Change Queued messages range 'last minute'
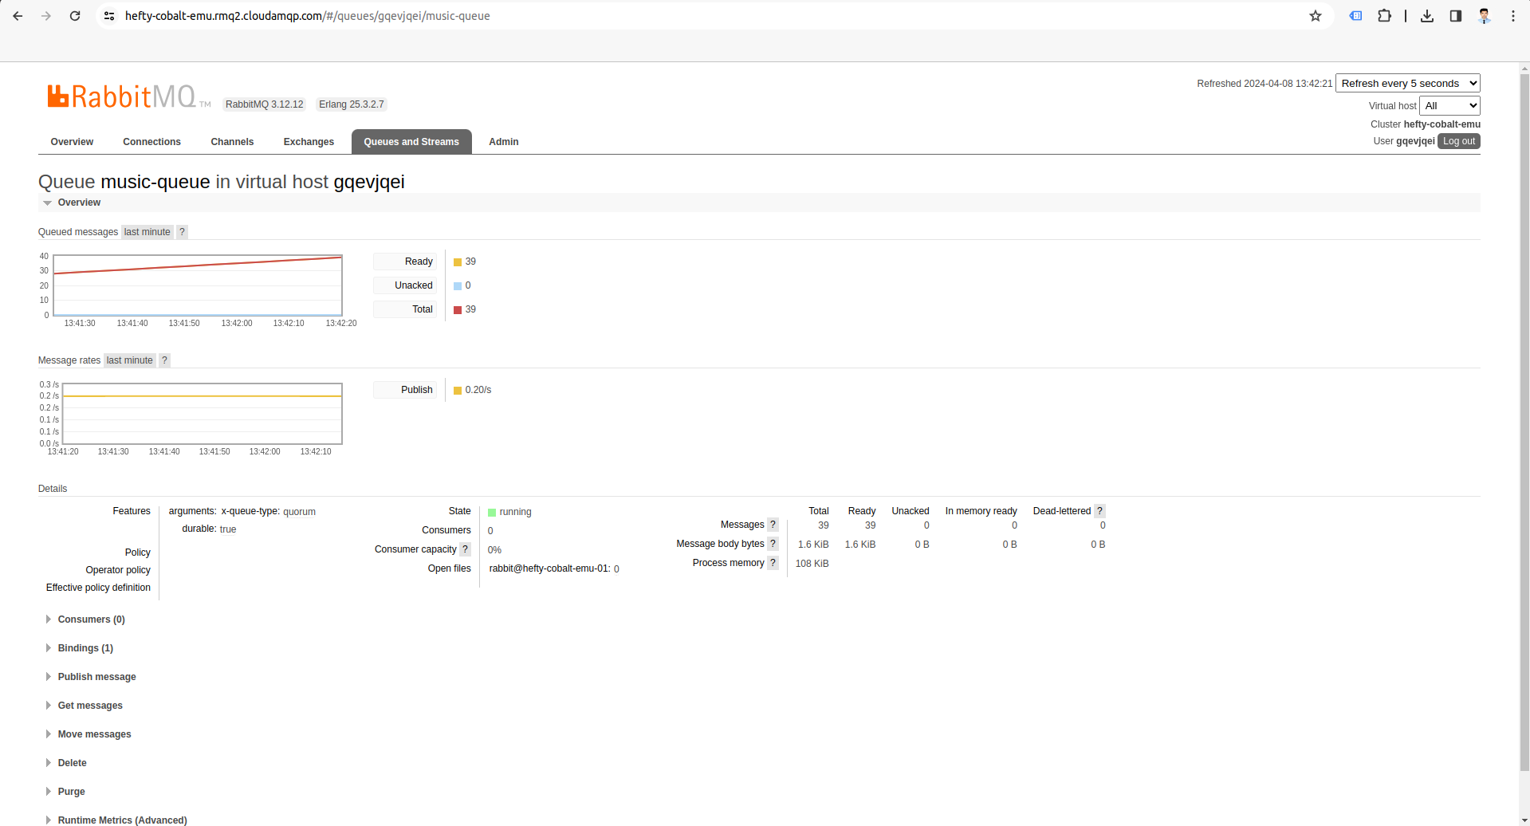The height and width of the screenshot is (826, 1530). [147, 232]
